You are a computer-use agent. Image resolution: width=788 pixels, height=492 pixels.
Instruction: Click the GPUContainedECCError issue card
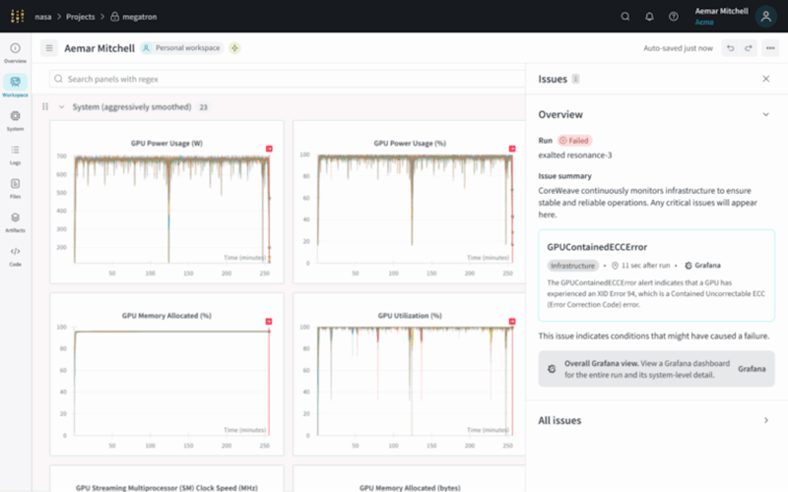[x=656, y=275]
